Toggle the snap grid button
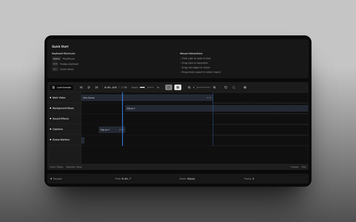356x222 pixels. pyautogui.click(x=178, y=87)
